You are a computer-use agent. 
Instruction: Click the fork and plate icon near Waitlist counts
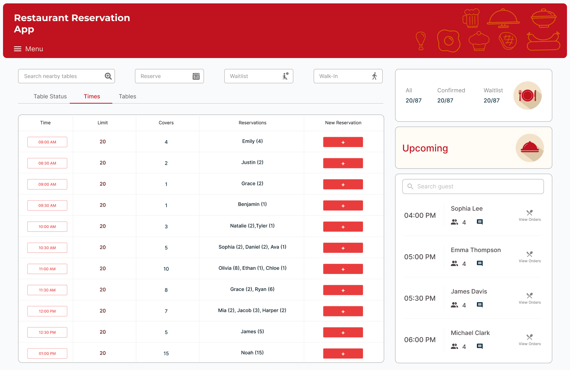click(527, 95)
